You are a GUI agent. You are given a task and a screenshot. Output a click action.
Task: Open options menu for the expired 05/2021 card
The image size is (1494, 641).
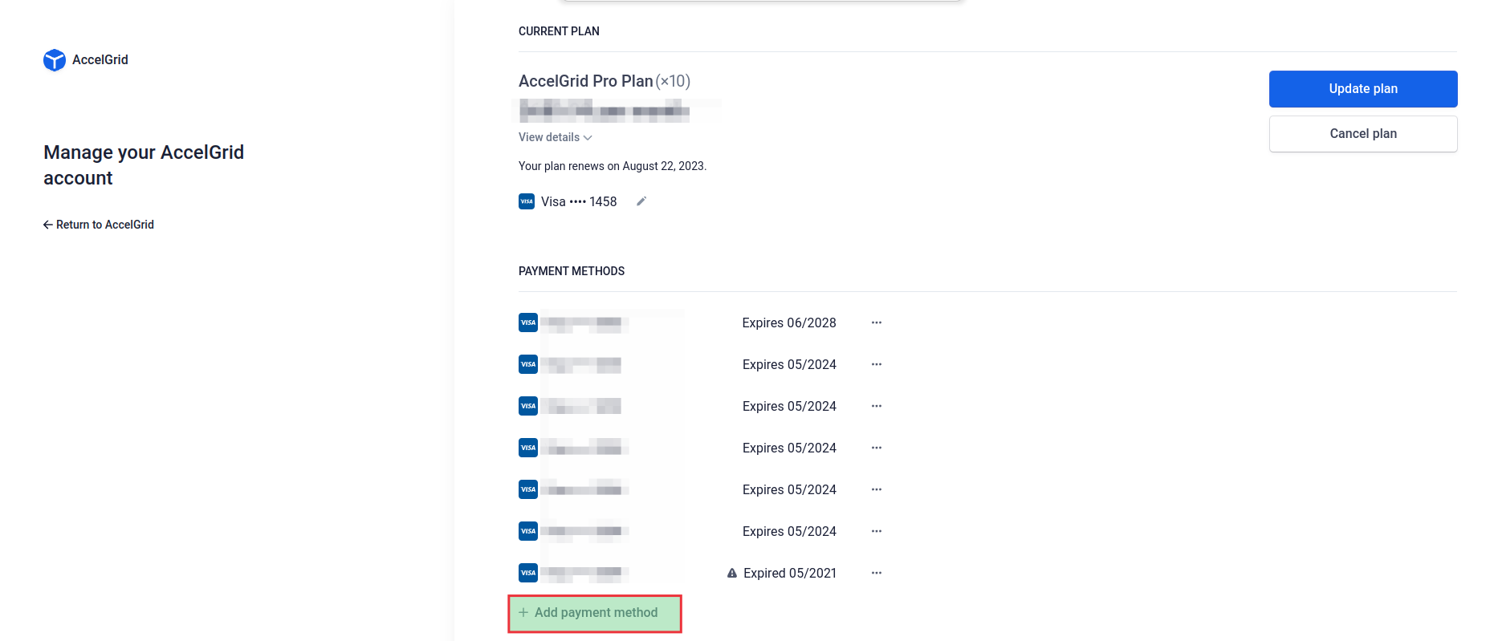click(876, 573)
